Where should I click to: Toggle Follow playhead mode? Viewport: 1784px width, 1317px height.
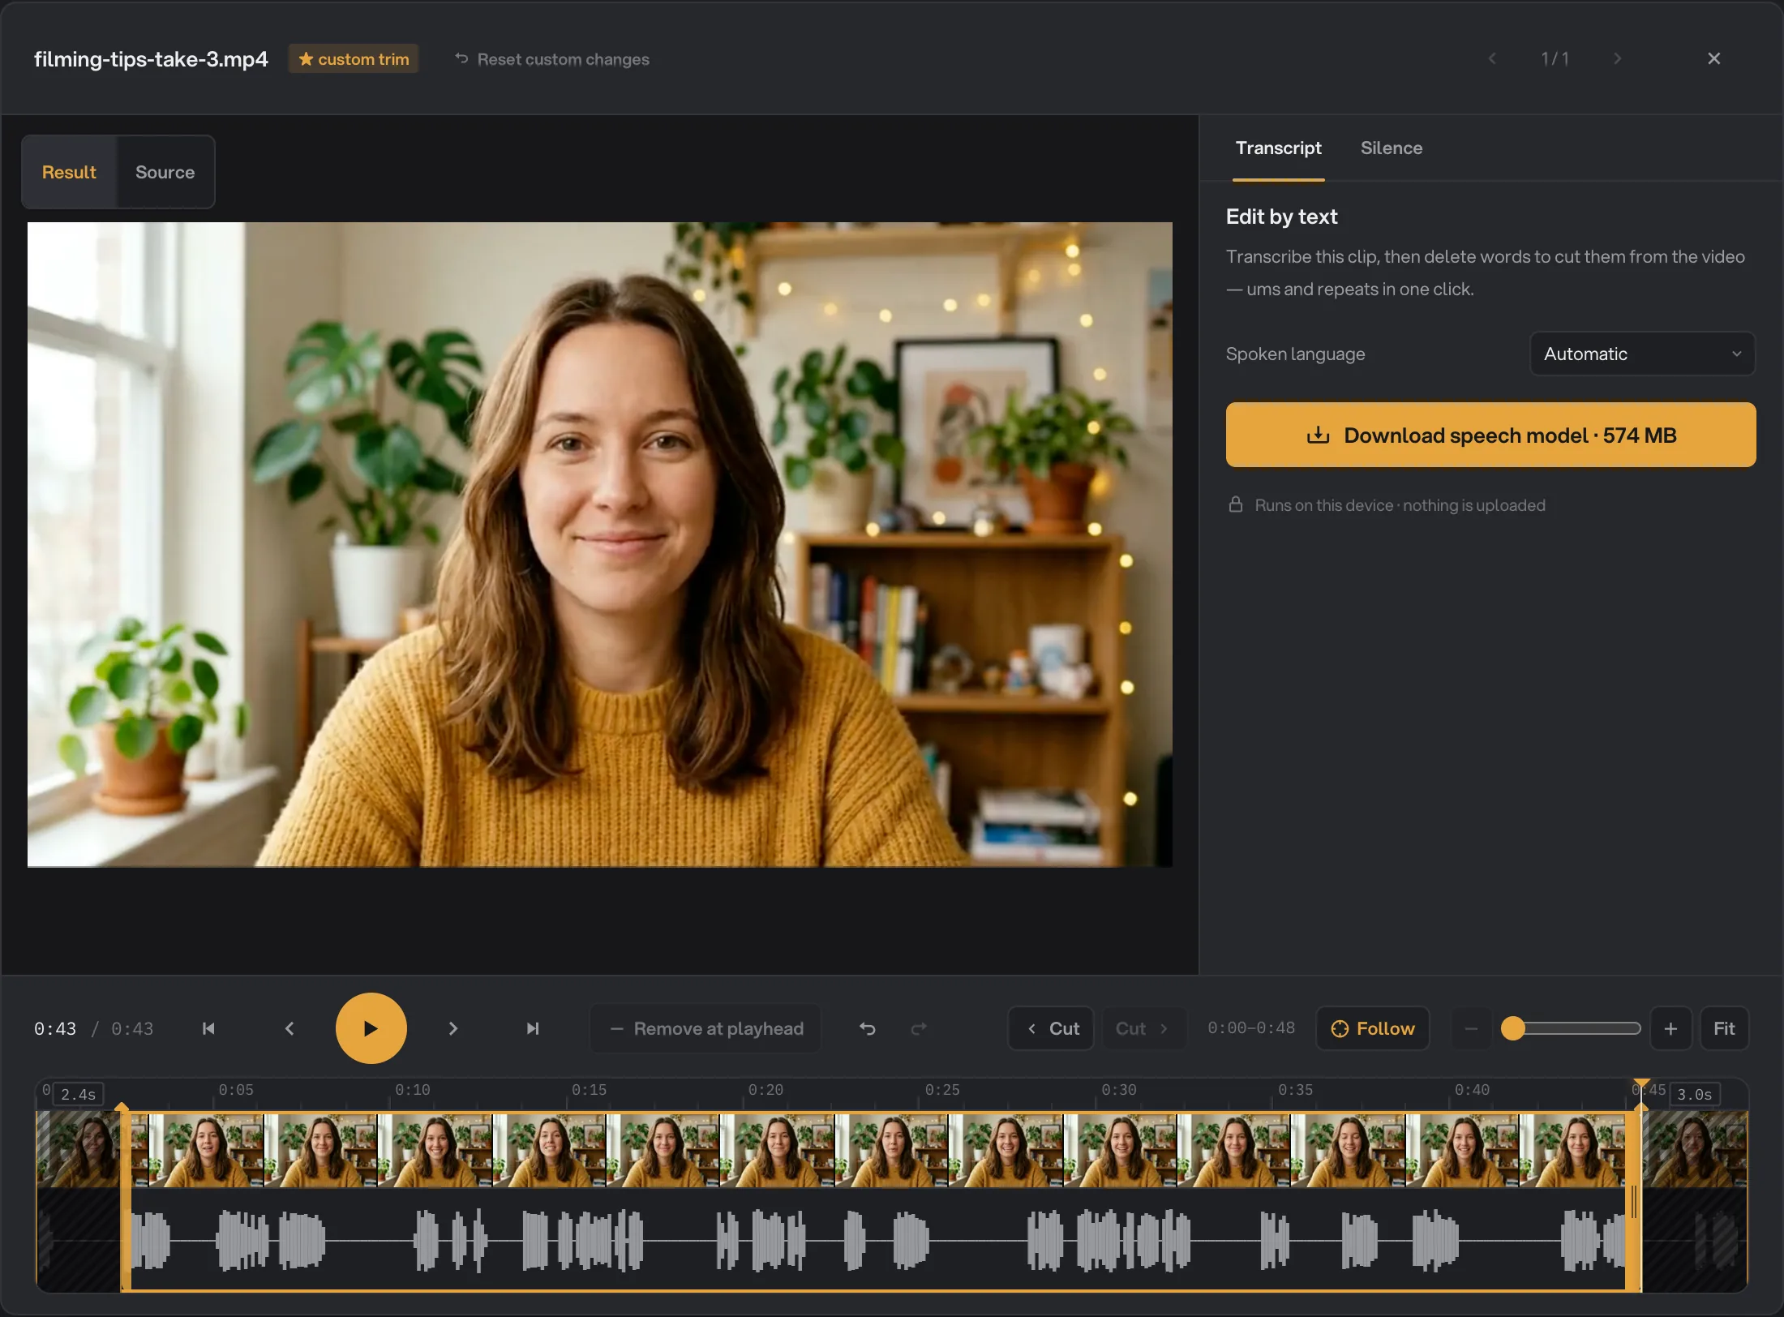point(1372,1028)
